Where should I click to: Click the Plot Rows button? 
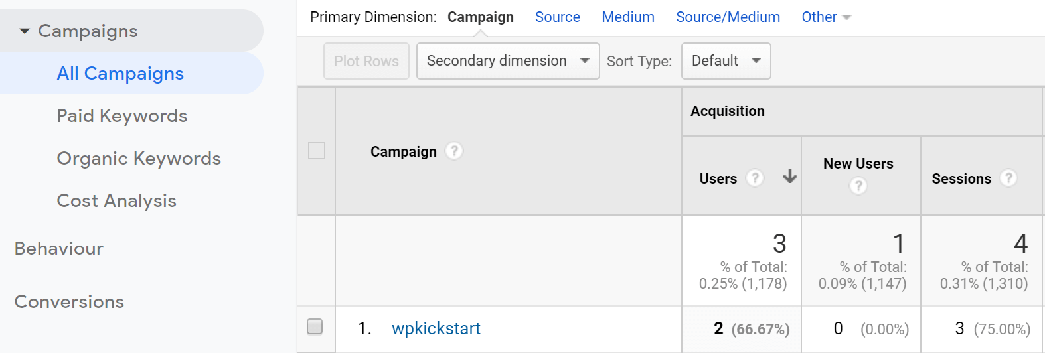[366, 61]
